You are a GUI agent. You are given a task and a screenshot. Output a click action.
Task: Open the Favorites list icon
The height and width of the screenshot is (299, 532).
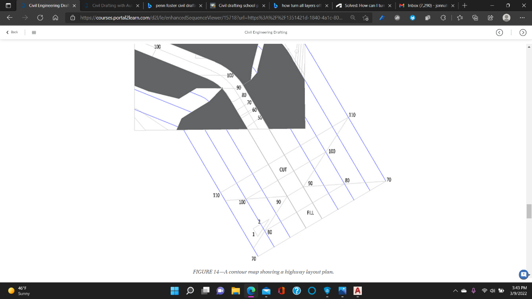(459, 18)
